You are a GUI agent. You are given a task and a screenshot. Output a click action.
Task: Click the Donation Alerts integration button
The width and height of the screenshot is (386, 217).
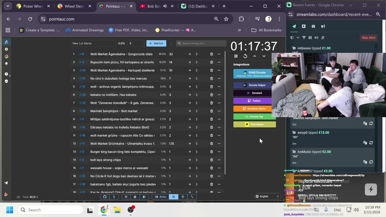click(255, 108)
